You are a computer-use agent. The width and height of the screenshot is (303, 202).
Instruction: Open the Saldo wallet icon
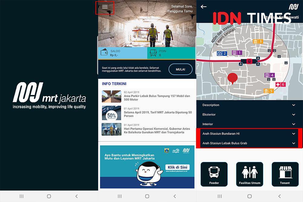(104, 52)
